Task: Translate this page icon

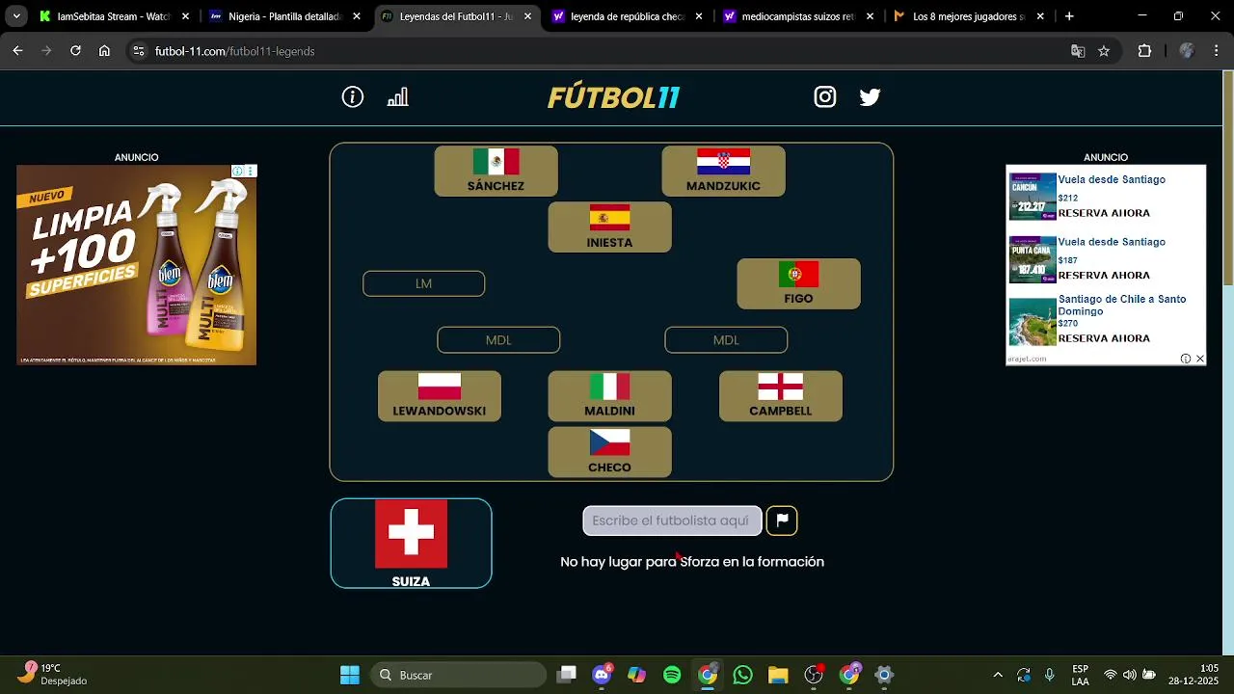Action: tap(1078, 51)
